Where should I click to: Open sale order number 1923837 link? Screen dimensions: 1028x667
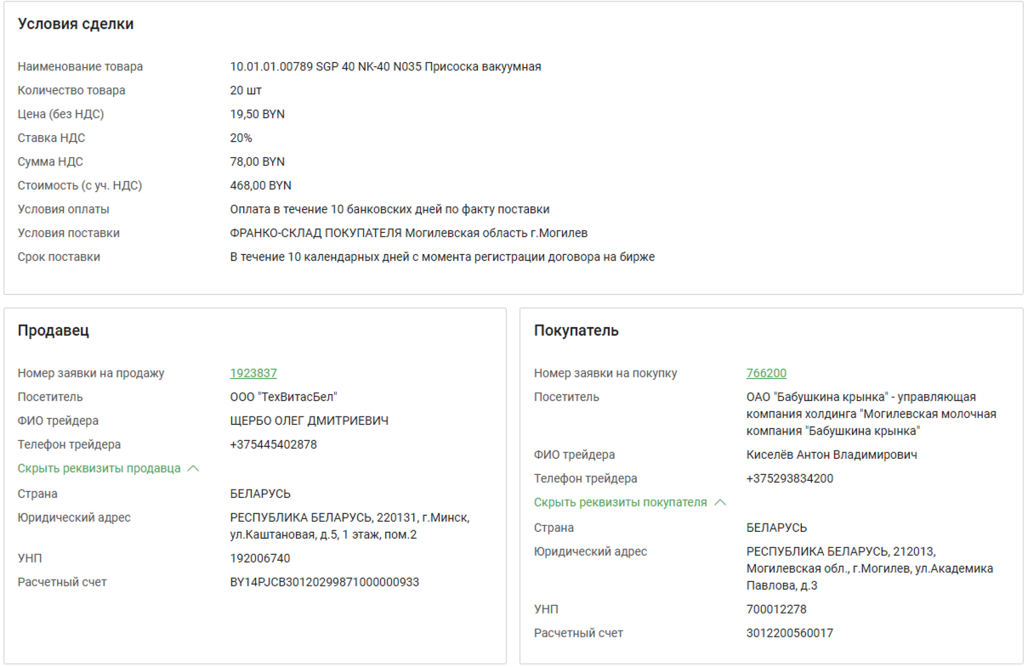pos(253,373)
